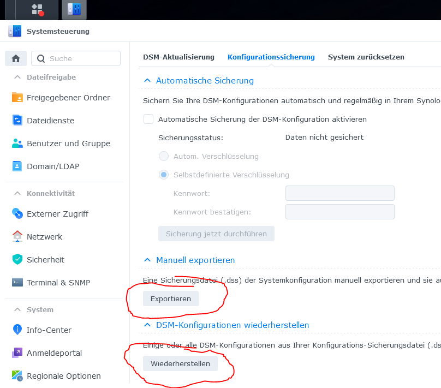441x388 pixels.
Task: Switch to the System zurücksetzen tab
Action: point(366,57)
